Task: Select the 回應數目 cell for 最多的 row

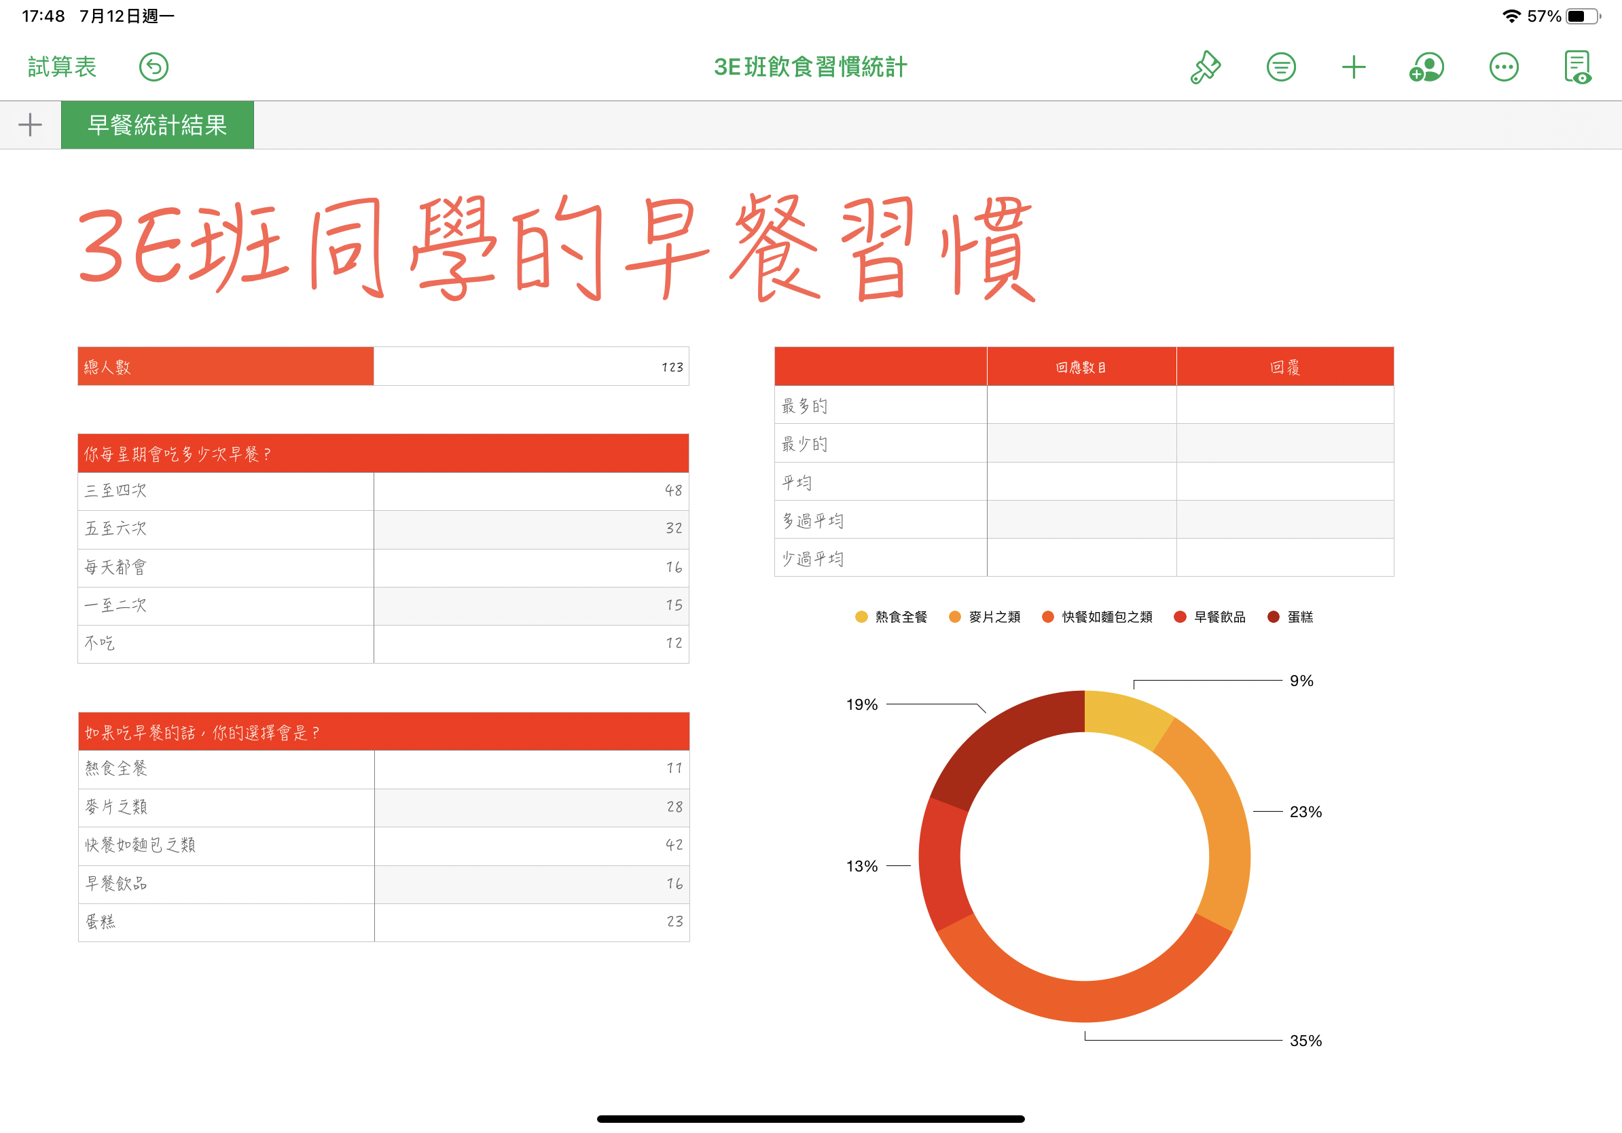Action: pyautogui.click(x=1081, y=405)
